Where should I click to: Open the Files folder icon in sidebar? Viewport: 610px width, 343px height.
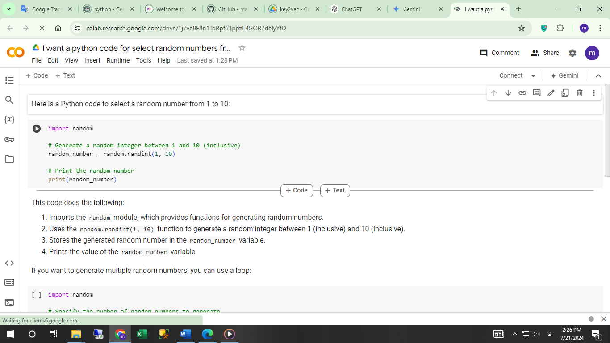[x=9, y=159]
